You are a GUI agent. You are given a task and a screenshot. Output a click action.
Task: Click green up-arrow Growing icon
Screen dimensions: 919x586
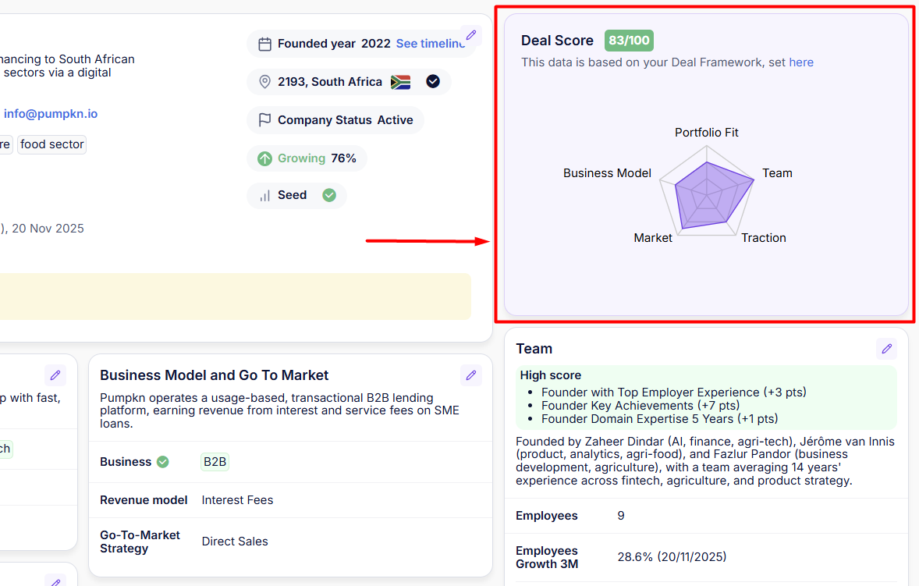click(265, 158)
